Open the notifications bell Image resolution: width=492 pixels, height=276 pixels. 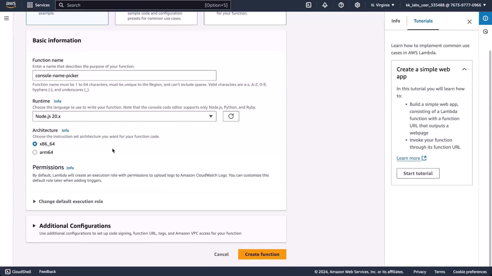point(325,5)
